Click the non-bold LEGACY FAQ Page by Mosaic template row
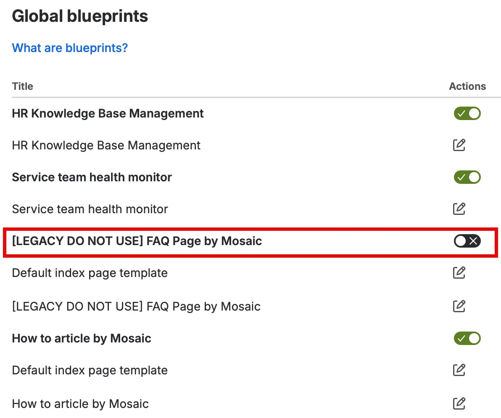This screenshot has width=501, height=418. coord(136,306)
